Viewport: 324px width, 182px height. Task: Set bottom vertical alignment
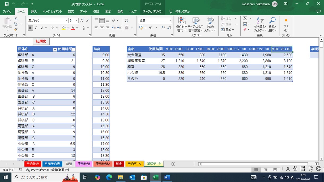(108, 20)
